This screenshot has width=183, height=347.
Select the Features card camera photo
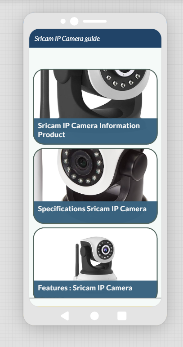[95, 254]
